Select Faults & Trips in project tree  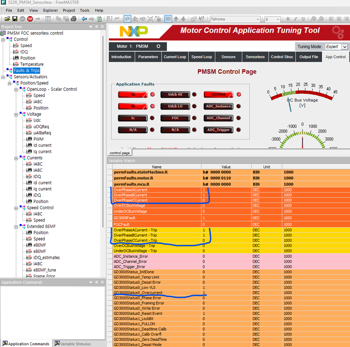coord(27,71)
